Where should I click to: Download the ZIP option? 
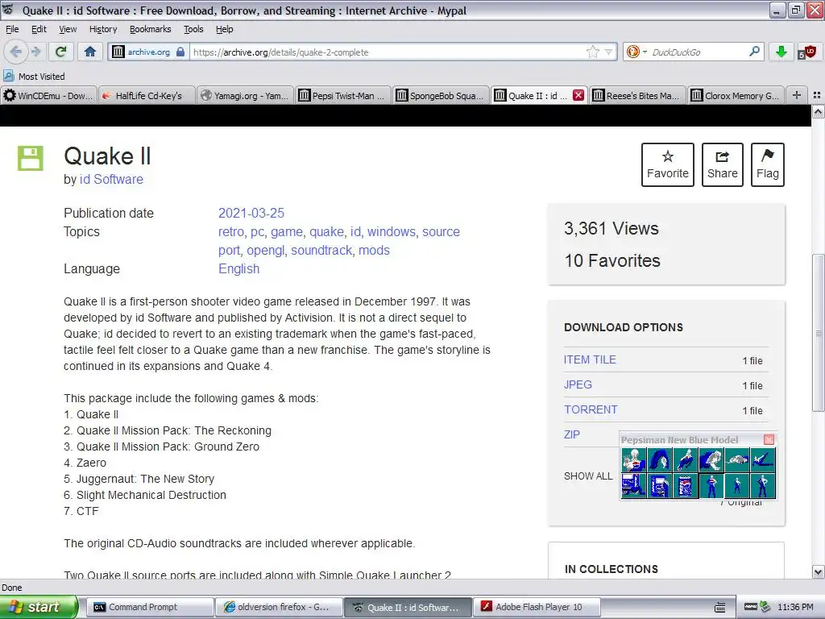(572, 434)
